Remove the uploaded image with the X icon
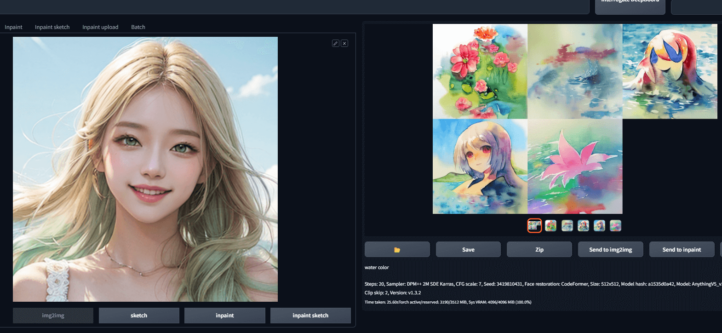The width and height of the screenshot is (722, 333). tap(344, 43)
